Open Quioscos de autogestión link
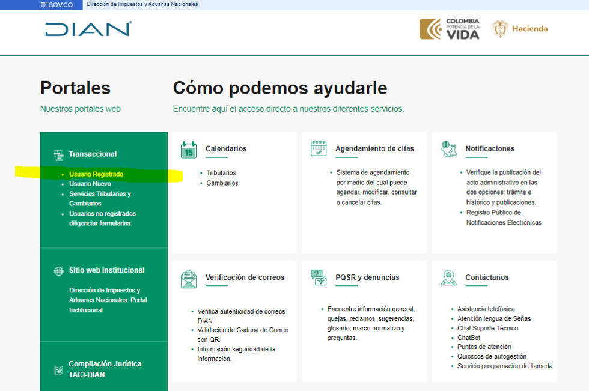The width and height of the screenshot is (589, 391). click(x=492, y=357)
